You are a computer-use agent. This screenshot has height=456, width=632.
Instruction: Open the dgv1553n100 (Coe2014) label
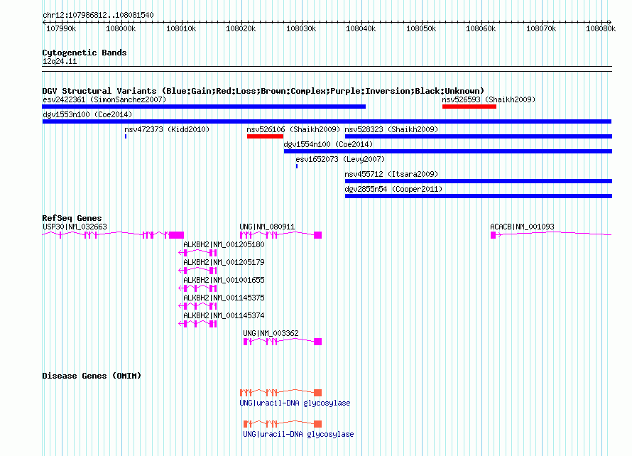pyautogui.click(x=87, y=114)
